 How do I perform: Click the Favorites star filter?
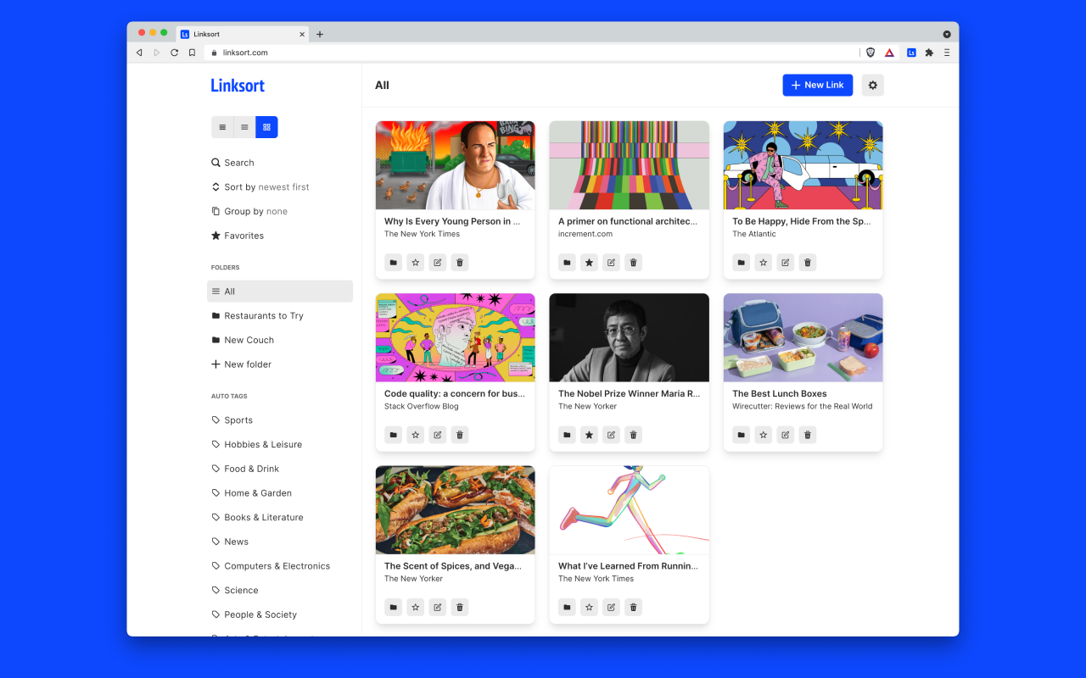pos(242,235)
